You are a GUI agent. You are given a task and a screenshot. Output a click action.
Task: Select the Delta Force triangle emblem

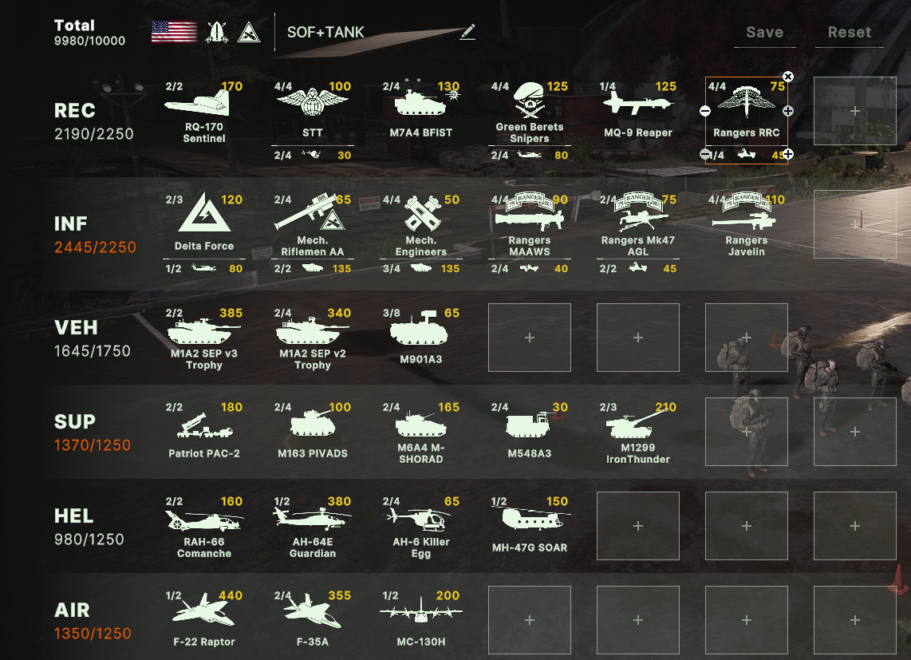pyautogui.click(x=204, y=213)
